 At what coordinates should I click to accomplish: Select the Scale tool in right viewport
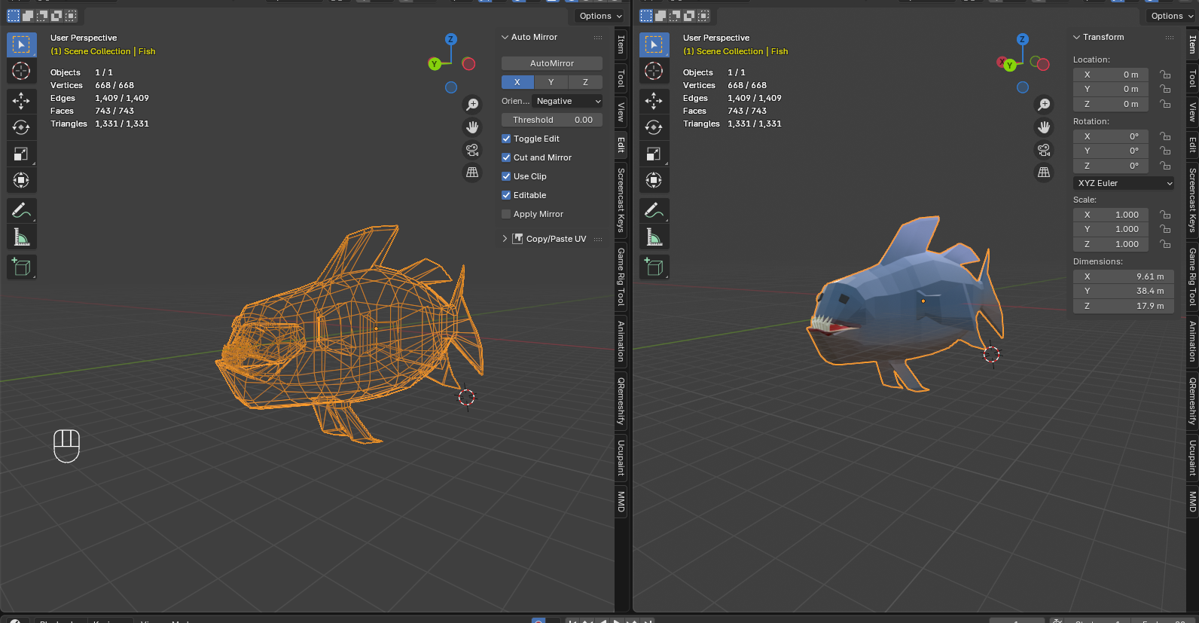tap(654, 154)
